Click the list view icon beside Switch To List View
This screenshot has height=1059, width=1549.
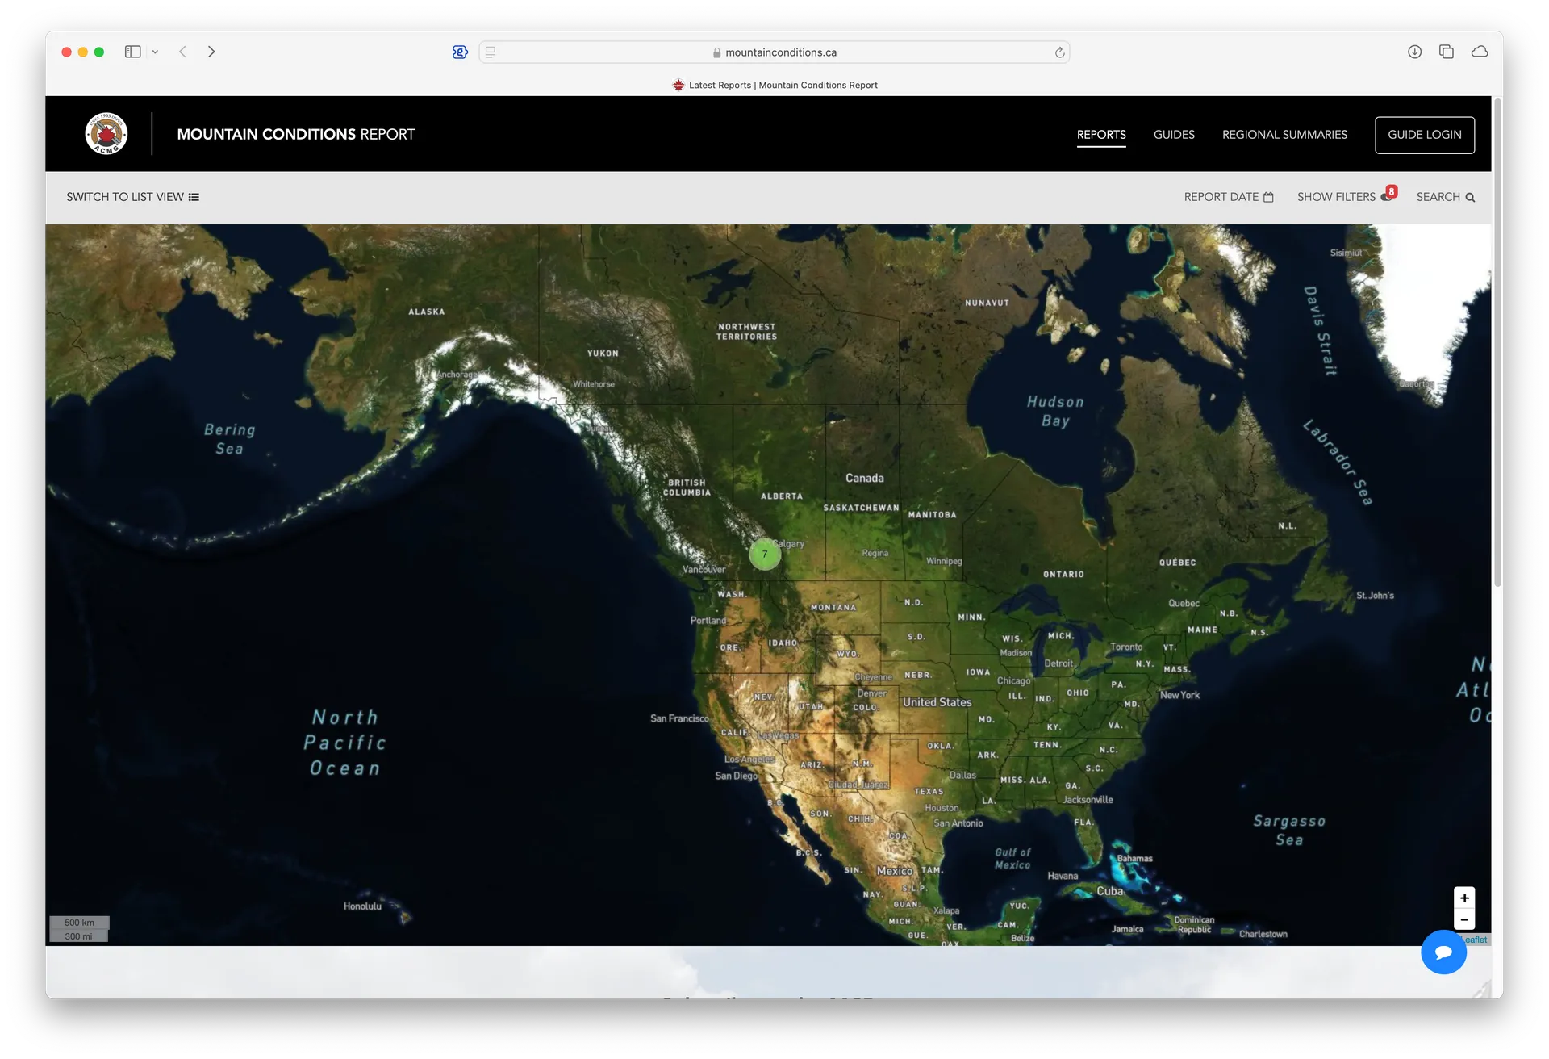pos(194,196)
